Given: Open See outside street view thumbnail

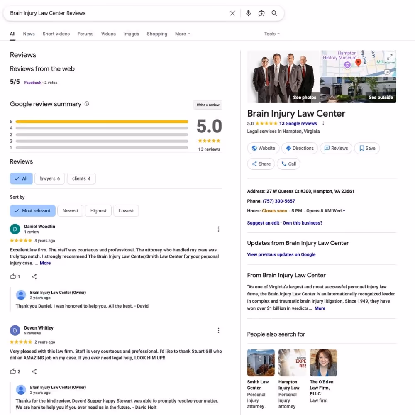Looking at the screenshot, I should tap(358, 90).
